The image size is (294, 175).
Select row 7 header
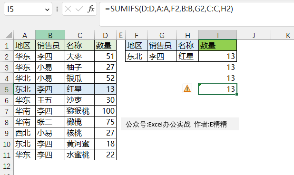(7, 111)
